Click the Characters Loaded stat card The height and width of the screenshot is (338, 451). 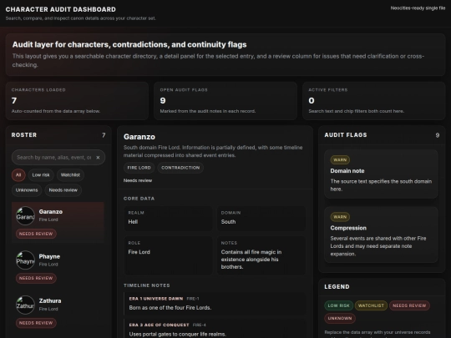[x=77, y=101]
